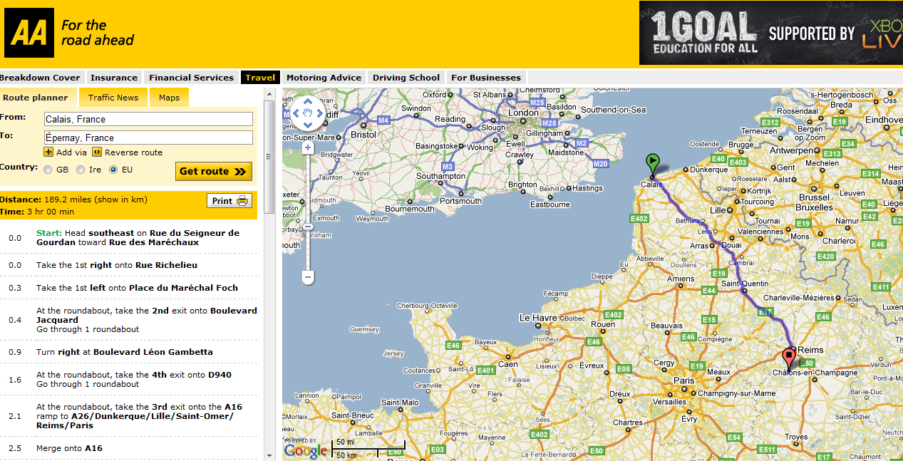Open the Breakdown Cover menu
The image size is (903, 461).
click(x=41, y=78)
